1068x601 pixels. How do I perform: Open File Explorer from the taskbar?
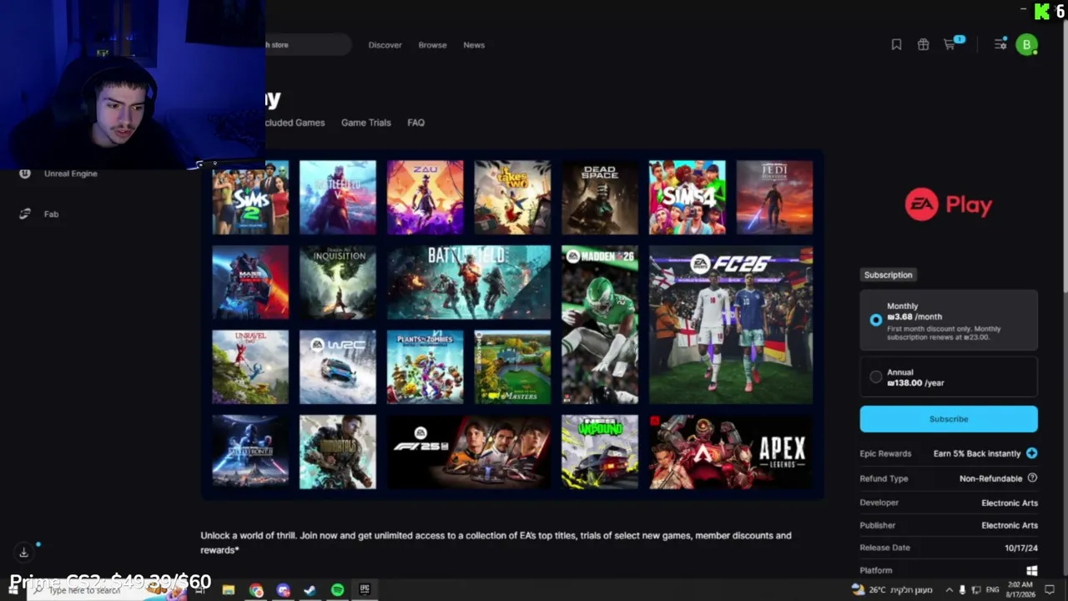(229, 590)
